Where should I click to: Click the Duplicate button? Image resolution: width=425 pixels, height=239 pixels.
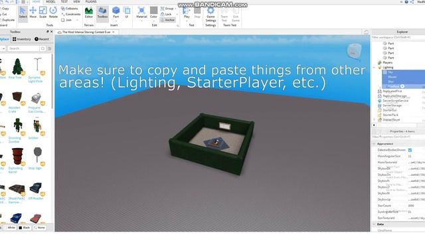7,20
